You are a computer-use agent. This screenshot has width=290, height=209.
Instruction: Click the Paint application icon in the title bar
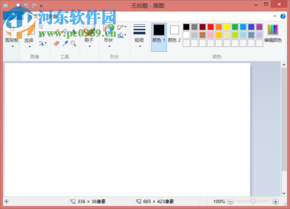pos(6,6)
